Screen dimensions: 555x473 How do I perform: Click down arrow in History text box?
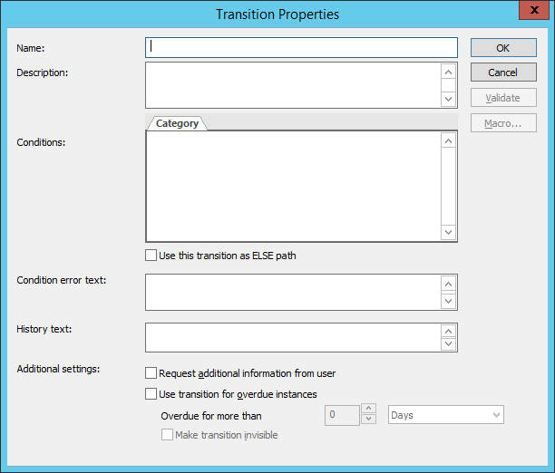pos(449,343)
